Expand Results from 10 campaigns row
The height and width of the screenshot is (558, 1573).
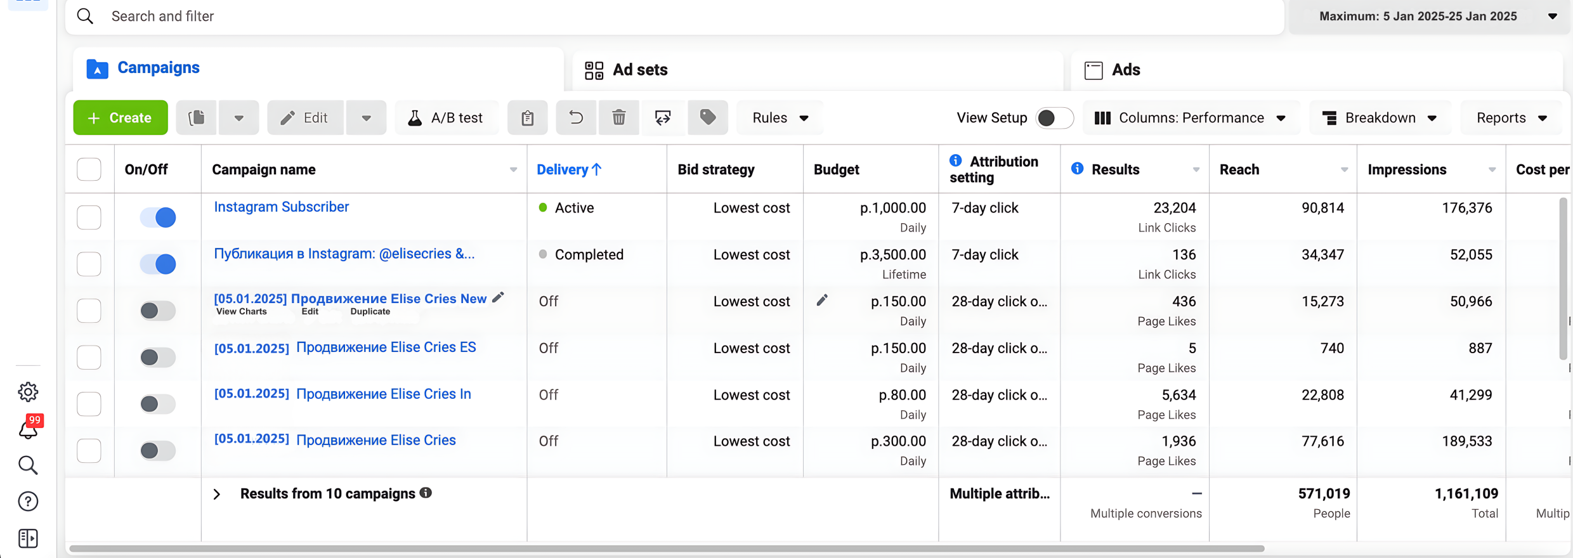[217, 494]
